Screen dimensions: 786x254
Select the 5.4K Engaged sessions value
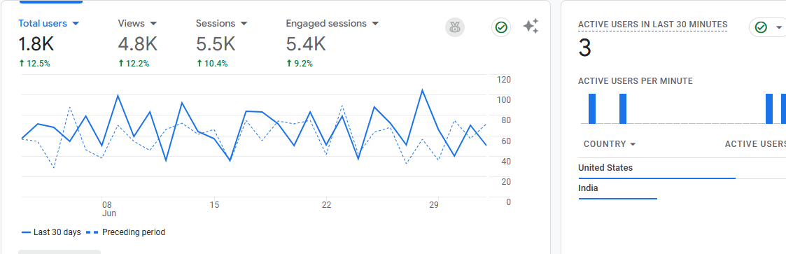(x=306, y=45)
